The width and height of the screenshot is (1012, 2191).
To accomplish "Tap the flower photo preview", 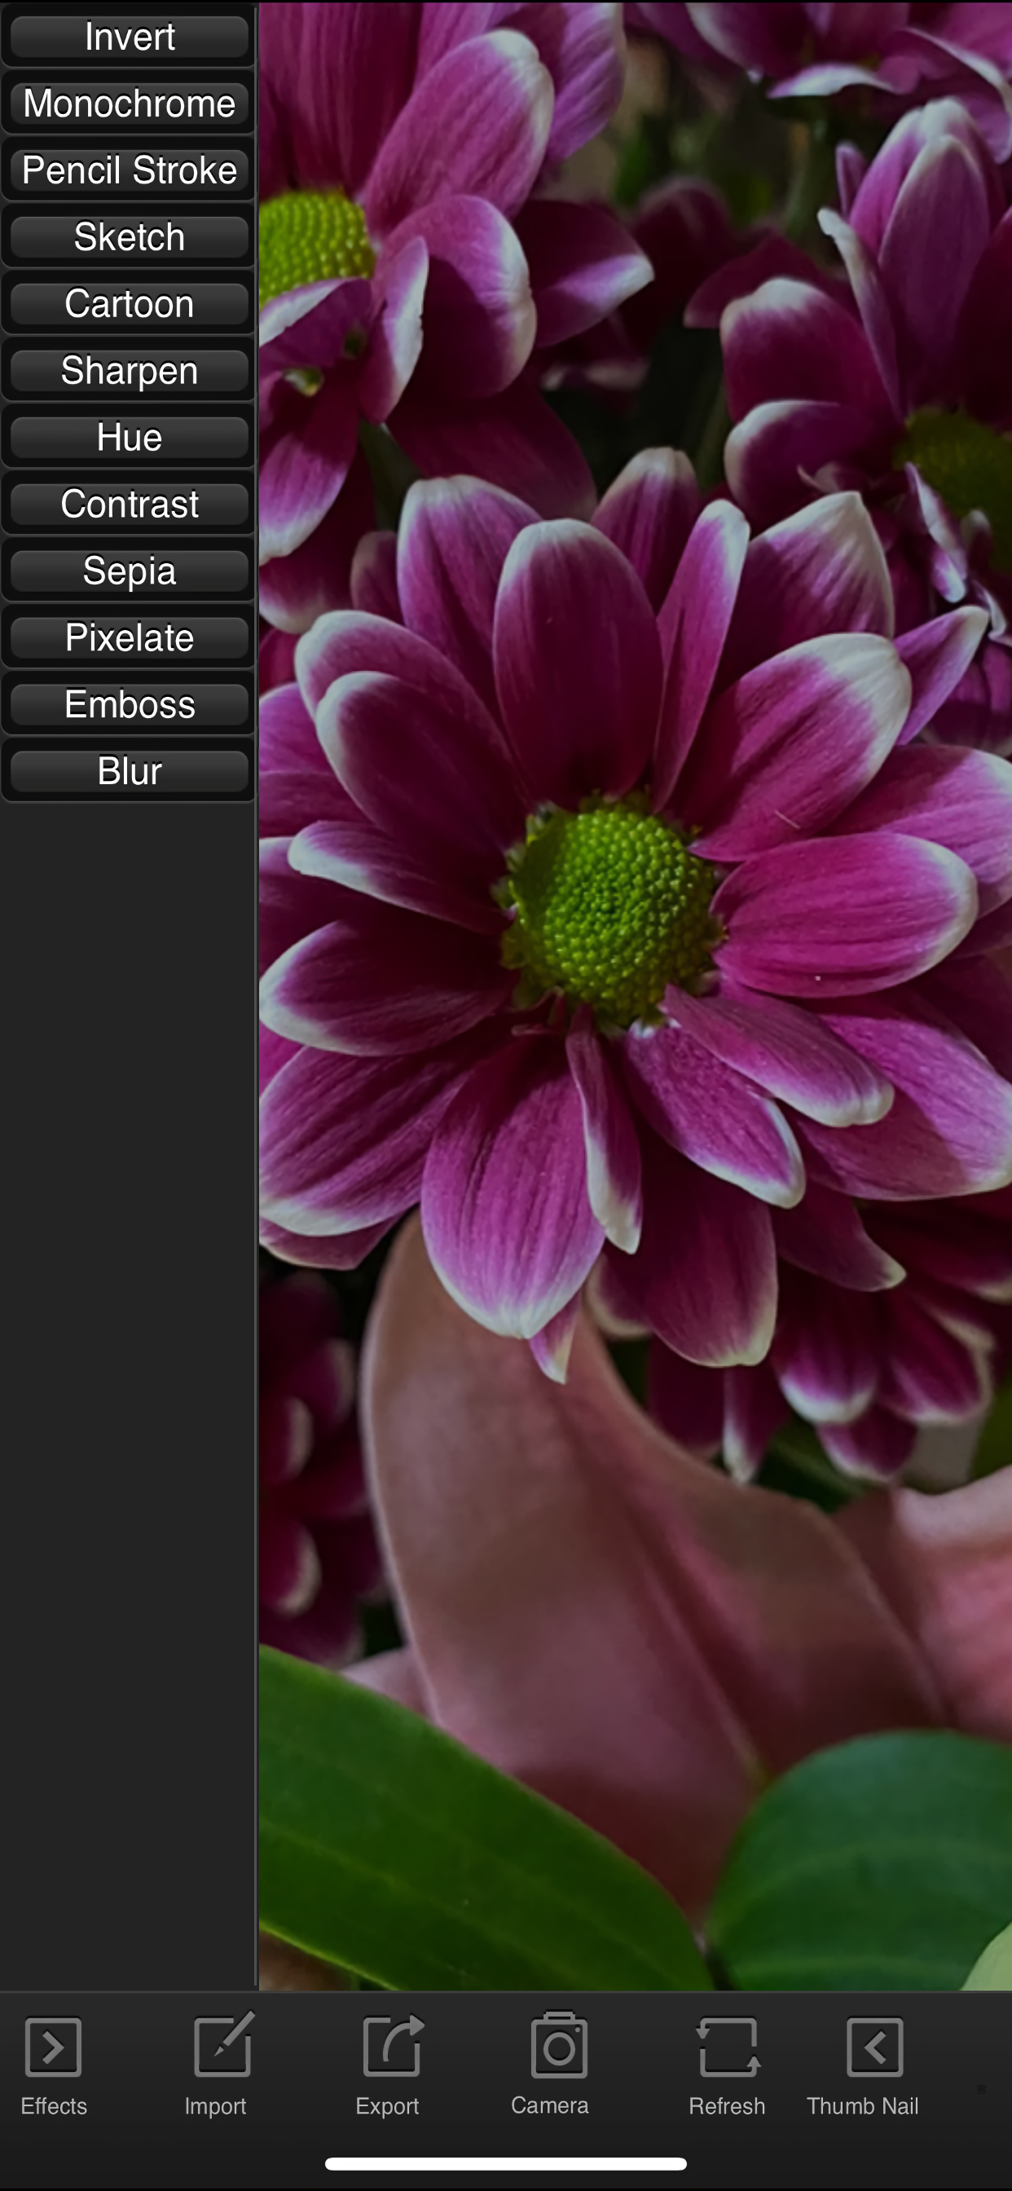I will [636, 995].
